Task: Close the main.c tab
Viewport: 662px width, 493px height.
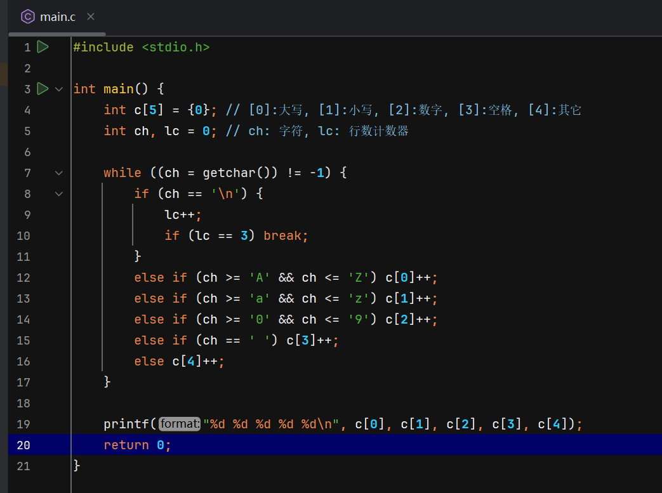Action: click(x=91, y=16)
